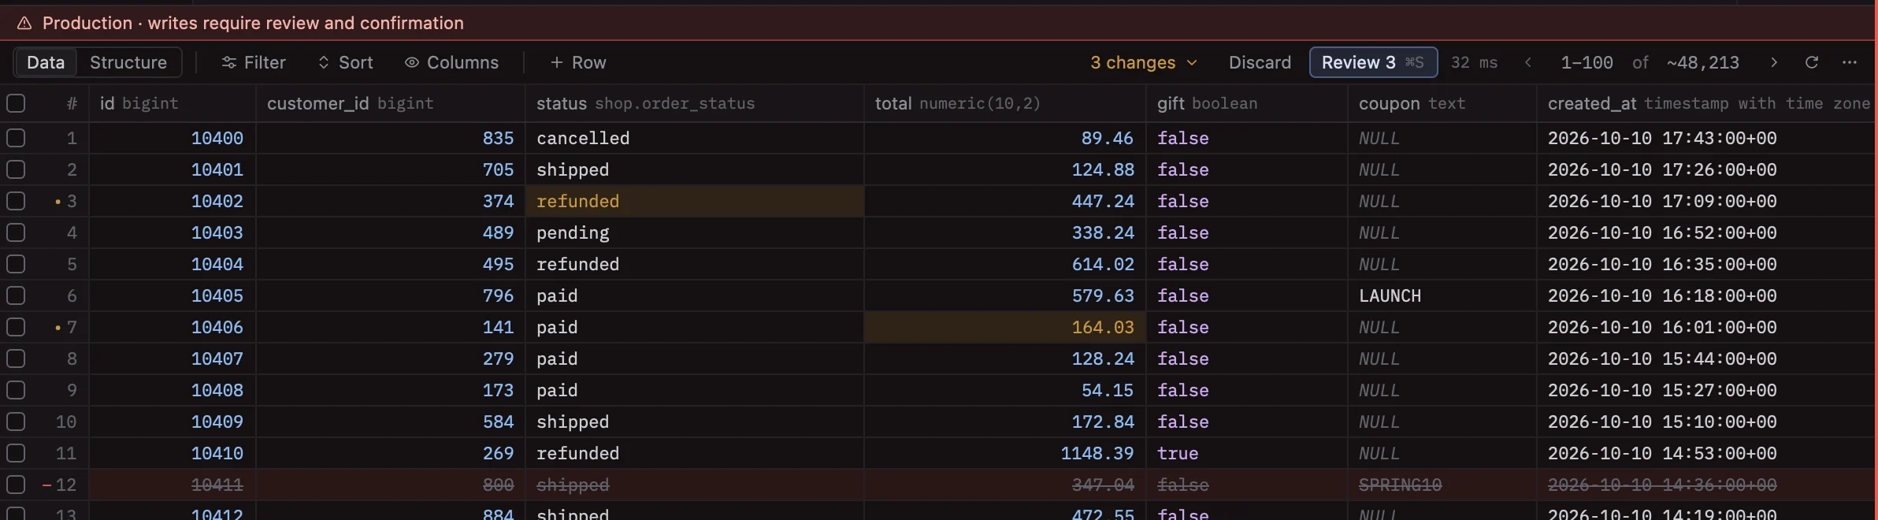The height and width of the screenshot is (520, 1878).
Task: Refresh the table data
Action: [1812, 62]
